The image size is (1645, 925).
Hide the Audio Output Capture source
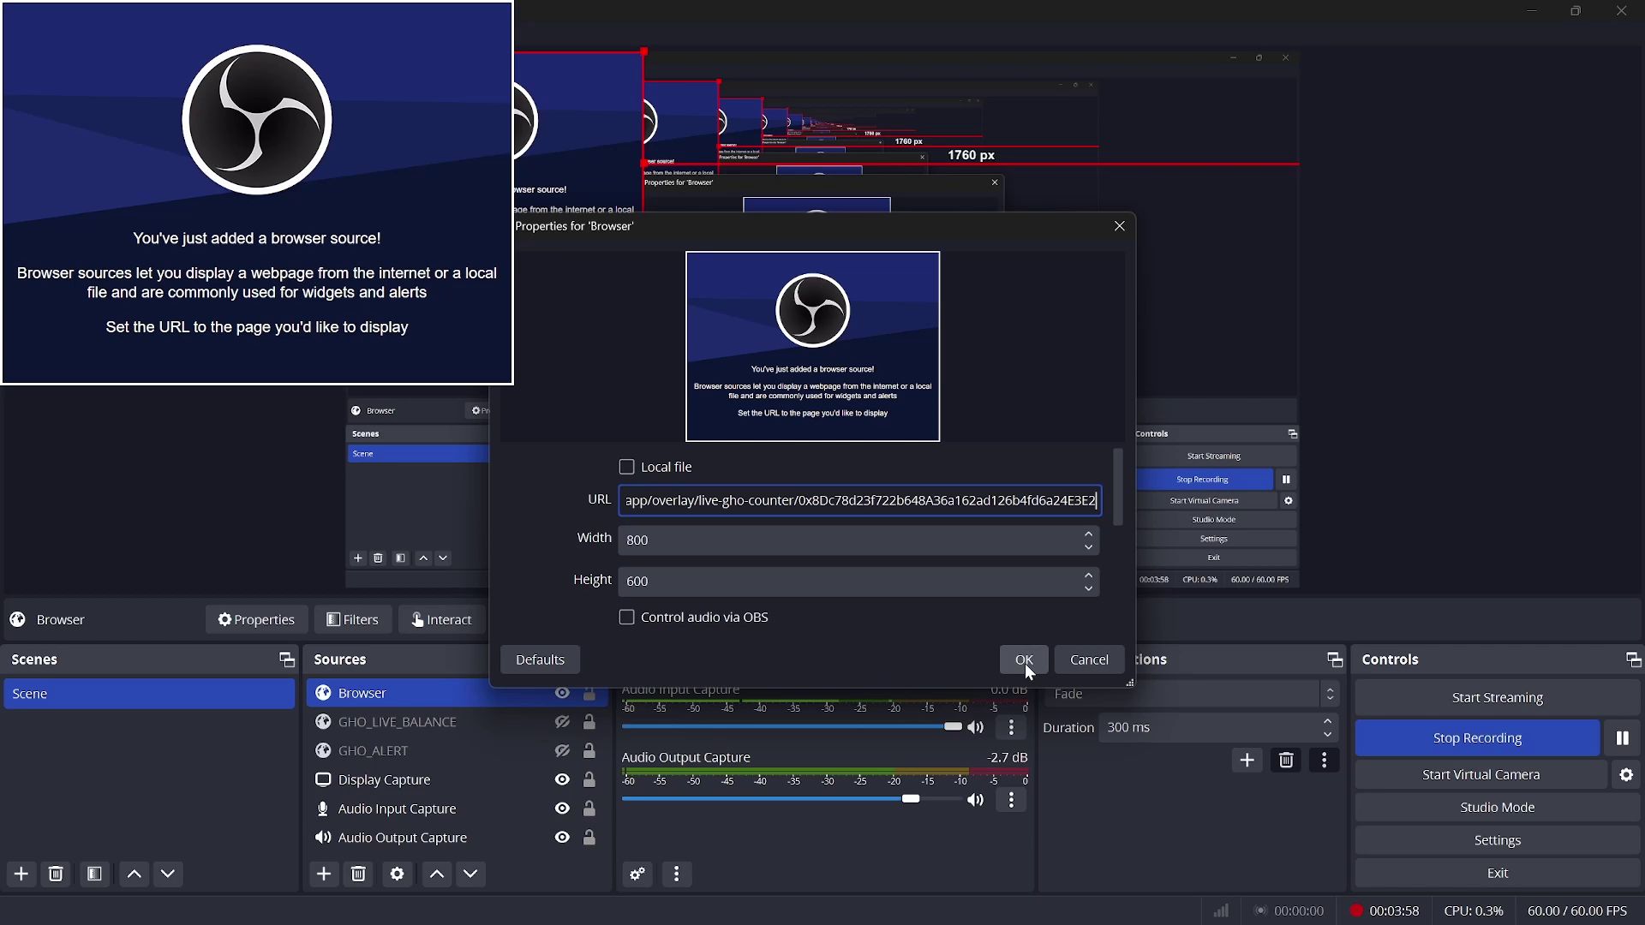562,838
